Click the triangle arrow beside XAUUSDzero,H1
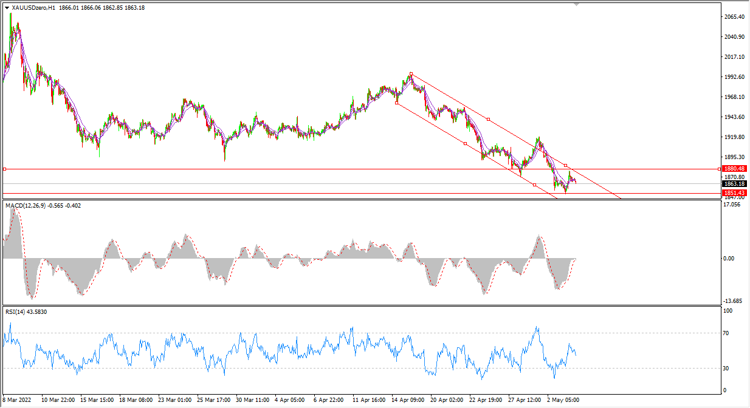 7,8
